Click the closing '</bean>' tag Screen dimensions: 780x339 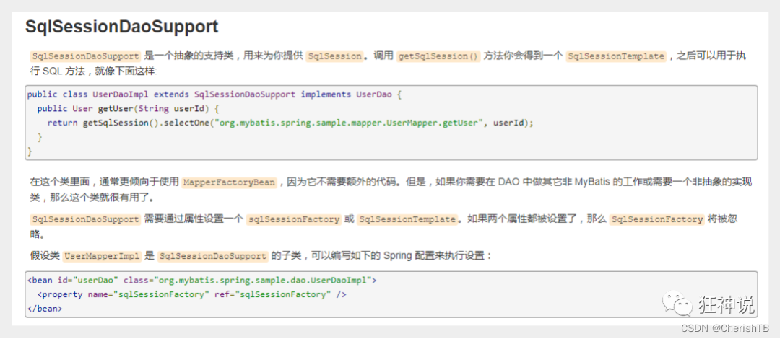coord(45,308)
